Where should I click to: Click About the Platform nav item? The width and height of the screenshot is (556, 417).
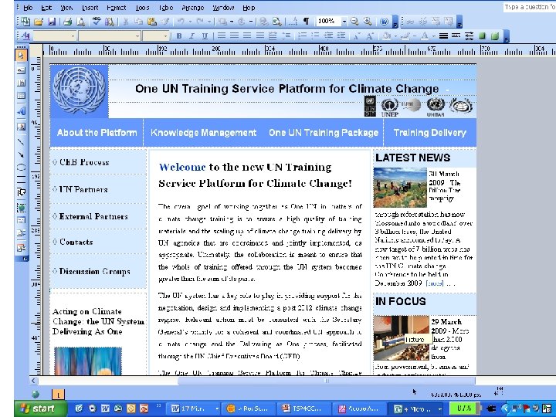click(97, 133)
